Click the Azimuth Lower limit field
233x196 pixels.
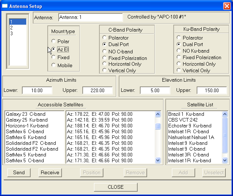[x=37, y=90]
